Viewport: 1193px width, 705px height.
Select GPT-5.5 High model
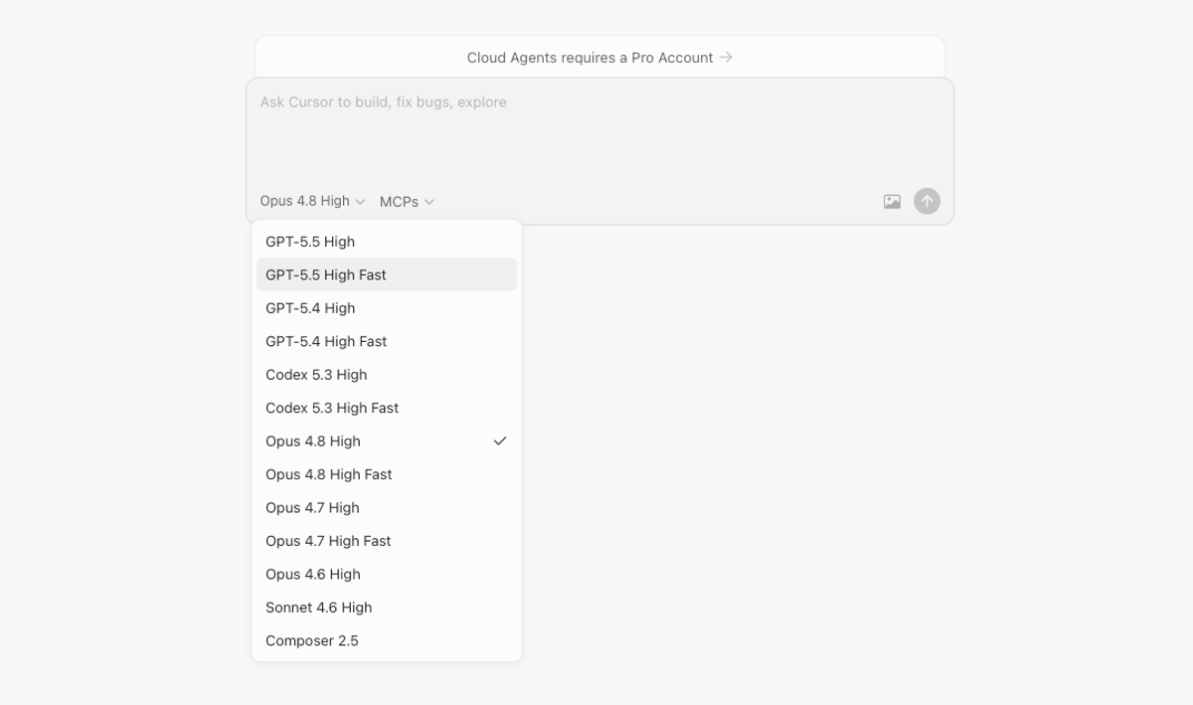(387, 242)
